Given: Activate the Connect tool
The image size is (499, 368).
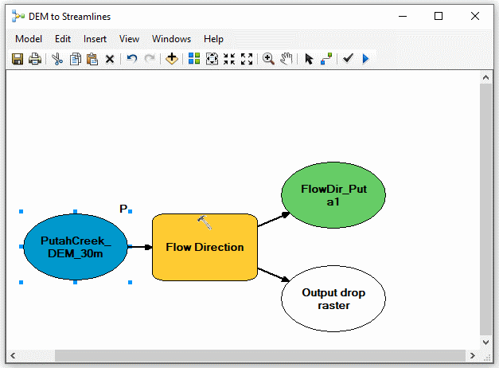Looking at the screenshot, I should [326, 59].
